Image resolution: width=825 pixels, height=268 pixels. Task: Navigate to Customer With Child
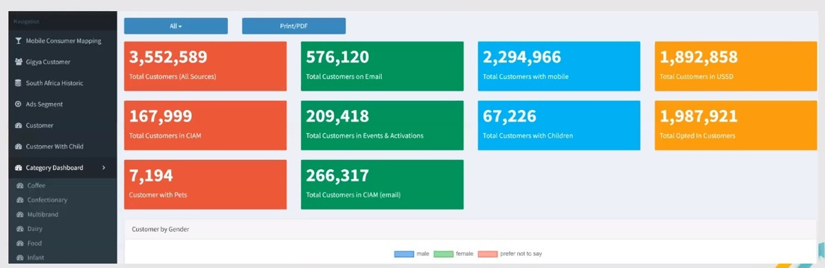(54, 146)
